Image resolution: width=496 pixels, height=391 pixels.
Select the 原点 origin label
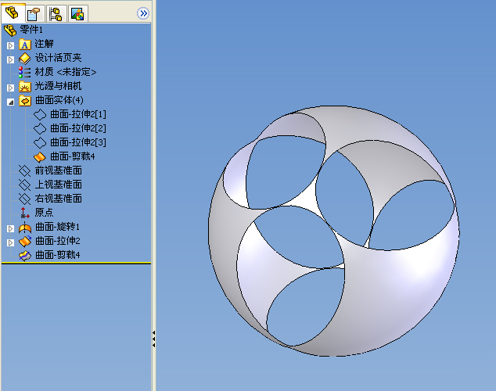point(44,213)
